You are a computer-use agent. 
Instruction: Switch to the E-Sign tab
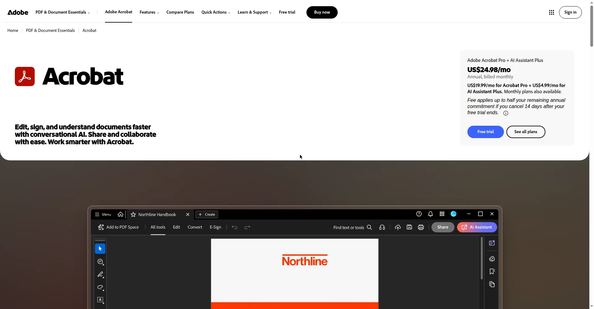[215, 227]
